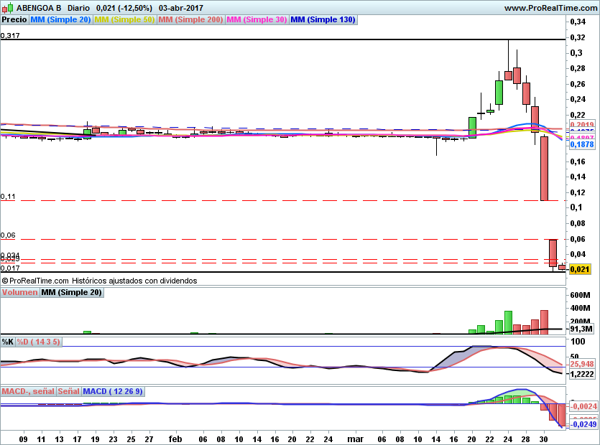Viewport: 600px width, 445px height.
Task: Click the -0,0249 MACD value tag
Action: (583, 424)
